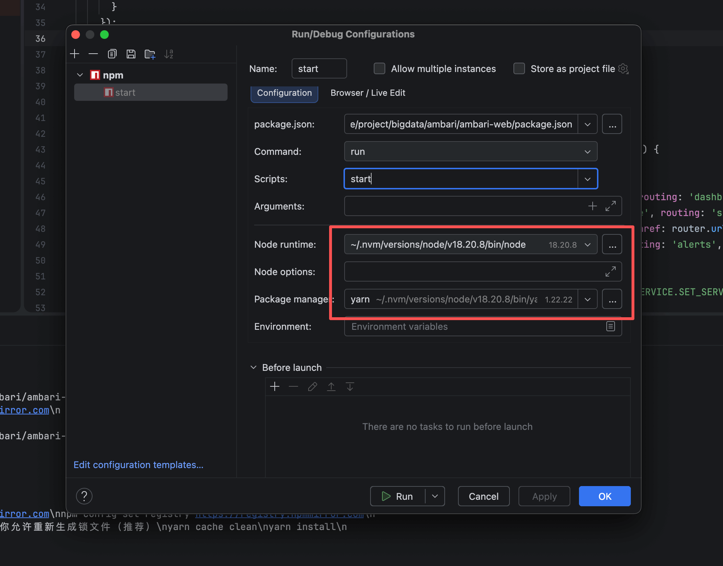Click the Remove Configuration minus icon
The image size is (723, 566).
click(93, 54)
